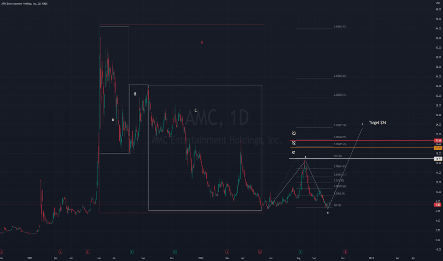
Task: Select the red R3 horizontal line
Action: click(362, 140)
